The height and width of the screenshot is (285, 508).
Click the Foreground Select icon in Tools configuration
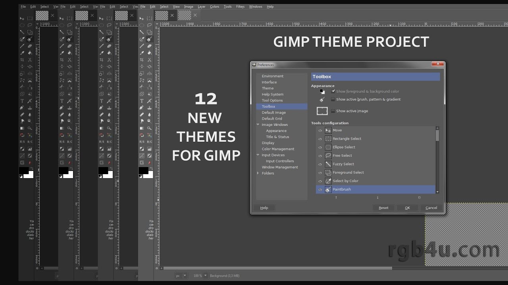[x=328, y=172]
